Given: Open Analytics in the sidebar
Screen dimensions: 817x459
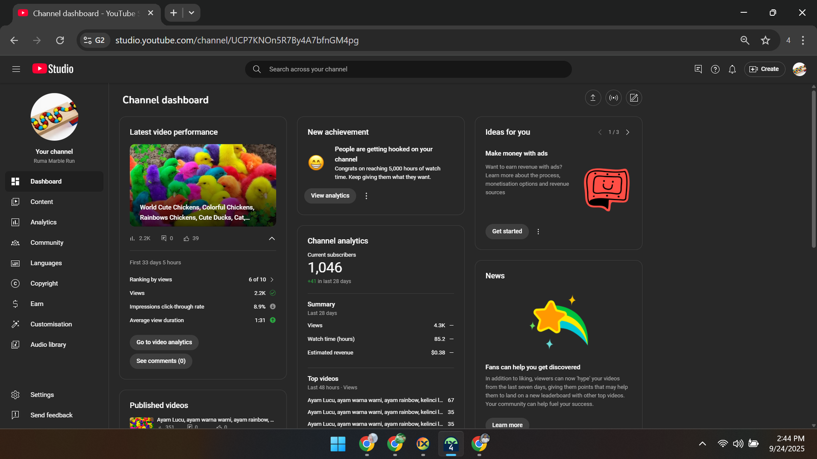Looking at the screenshot, I should [x=43, y=222].
